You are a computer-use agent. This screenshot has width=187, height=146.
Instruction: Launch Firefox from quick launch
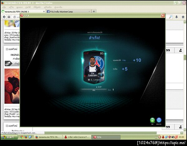click(x=26, y=137)
